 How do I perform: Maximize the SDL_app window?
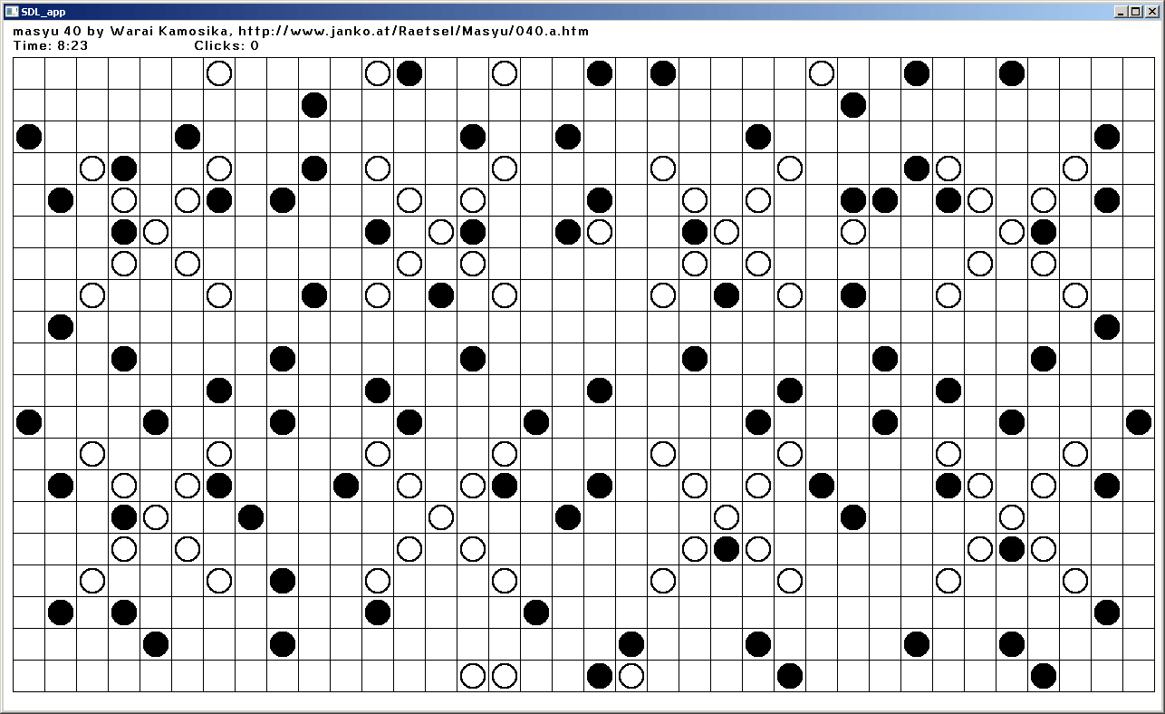1136,11
